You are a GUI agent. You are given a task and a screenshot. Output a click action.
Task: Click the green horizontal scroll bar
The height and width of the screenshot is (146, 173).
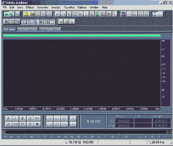[x=82, y=36]
